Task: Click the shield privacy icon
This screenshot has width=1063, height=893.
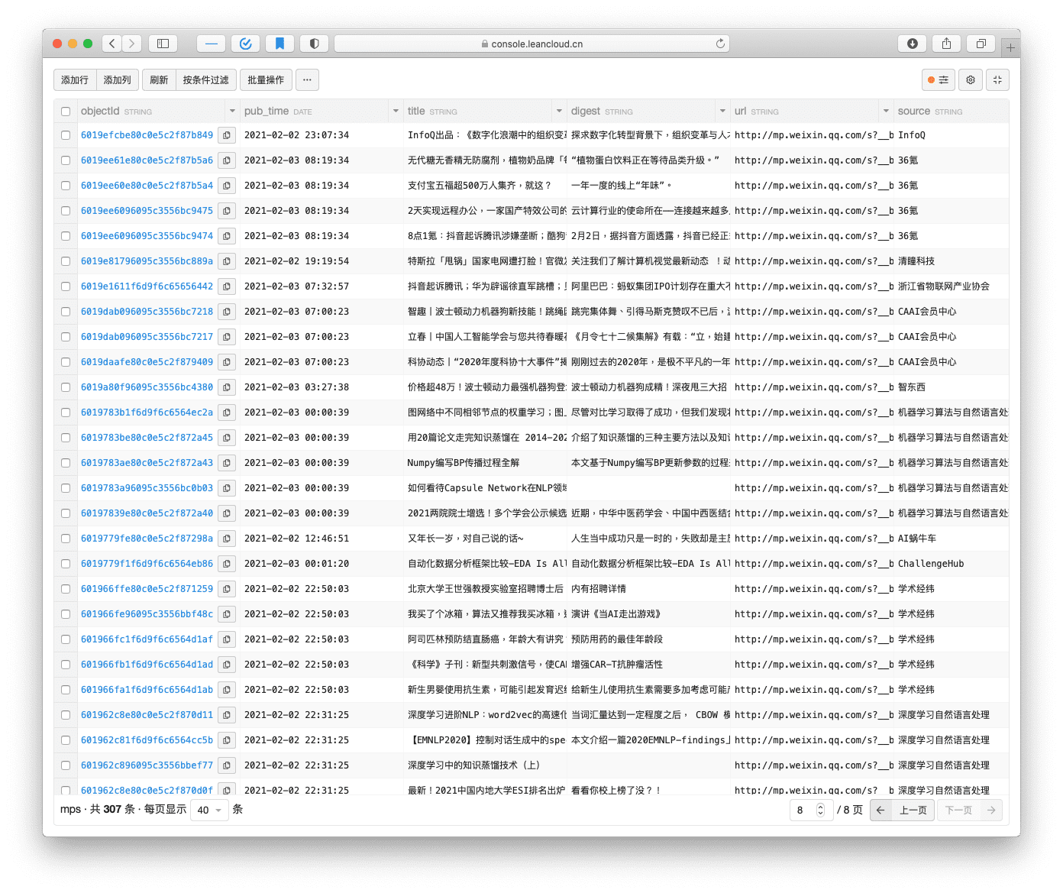Action: click(x=314, y=44)
